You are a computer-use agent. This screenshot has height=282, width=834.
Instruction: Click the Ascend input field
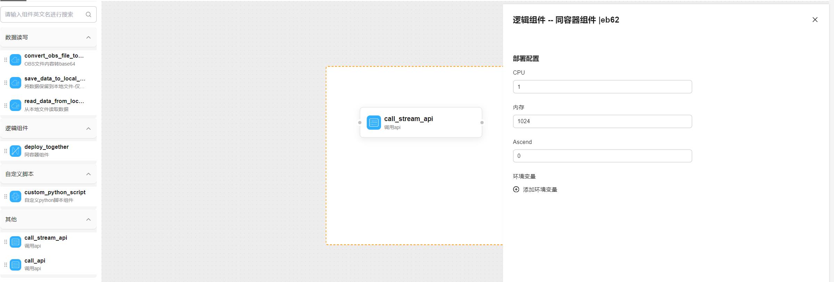coord(602,156)
